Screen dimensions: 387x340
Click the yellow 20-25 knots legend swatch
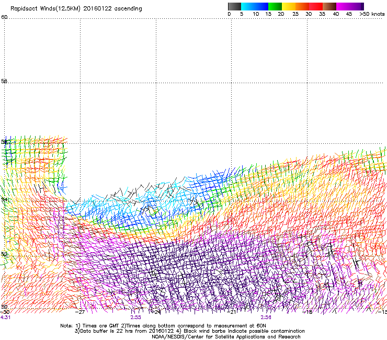[x=289, y=6]
